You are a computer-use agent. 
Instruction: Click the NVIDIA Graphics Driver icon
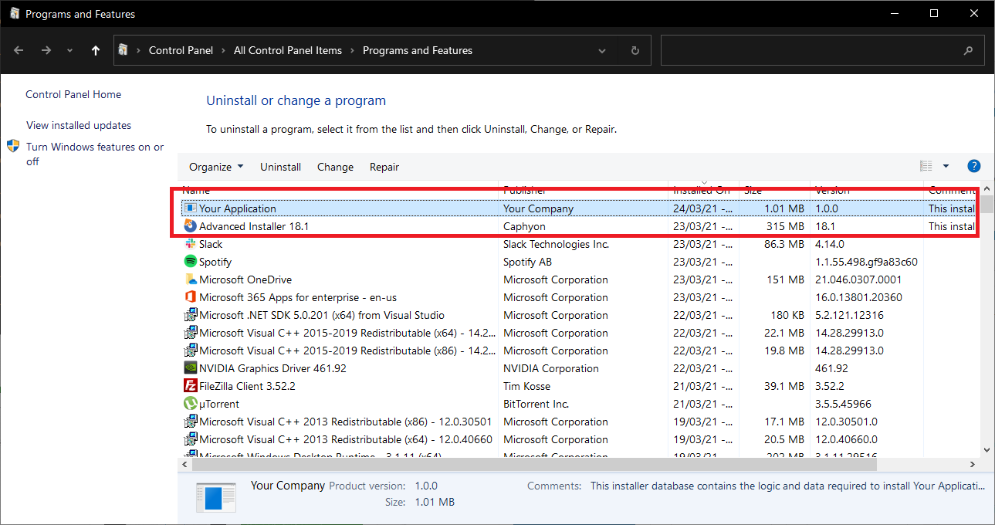[190, 368]
